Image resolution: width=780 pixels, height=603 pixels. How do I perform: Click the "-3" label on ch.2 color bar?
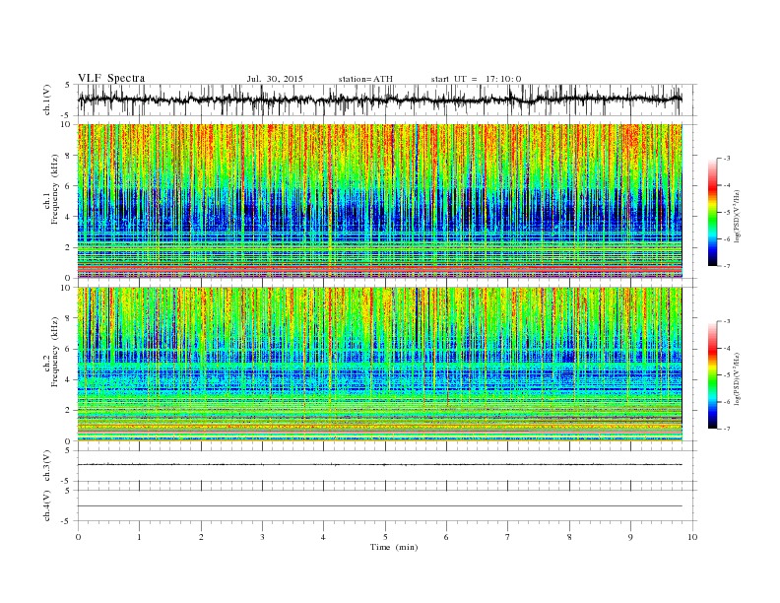pos(727,321)
